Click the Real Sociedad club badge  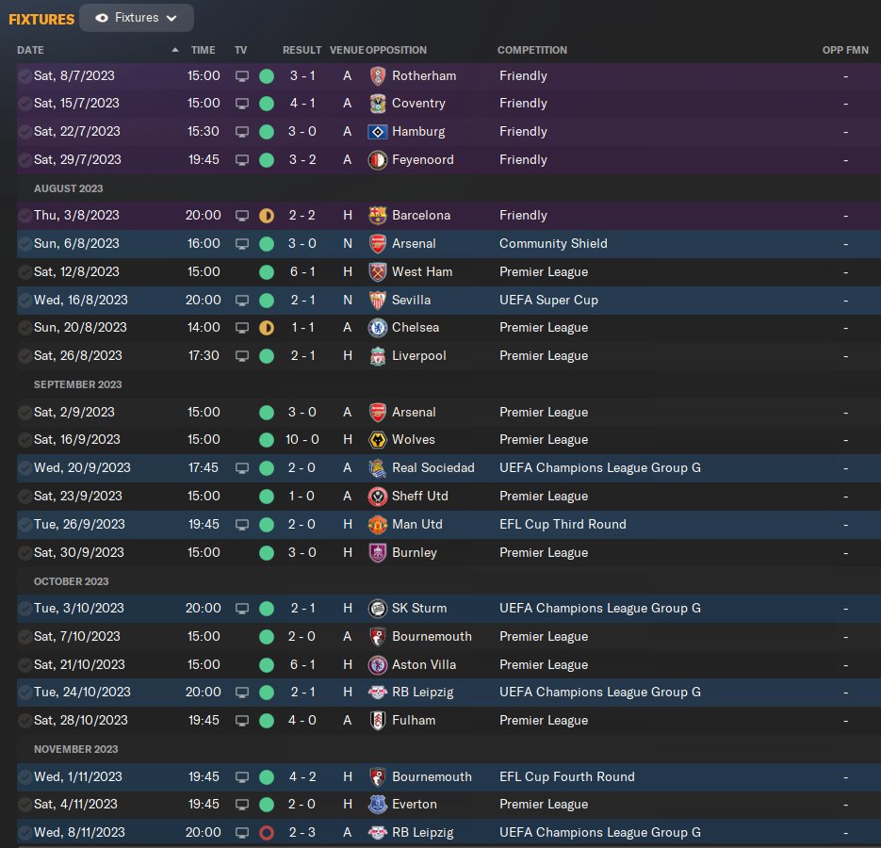pyautogui.click(x=378, y=468)
